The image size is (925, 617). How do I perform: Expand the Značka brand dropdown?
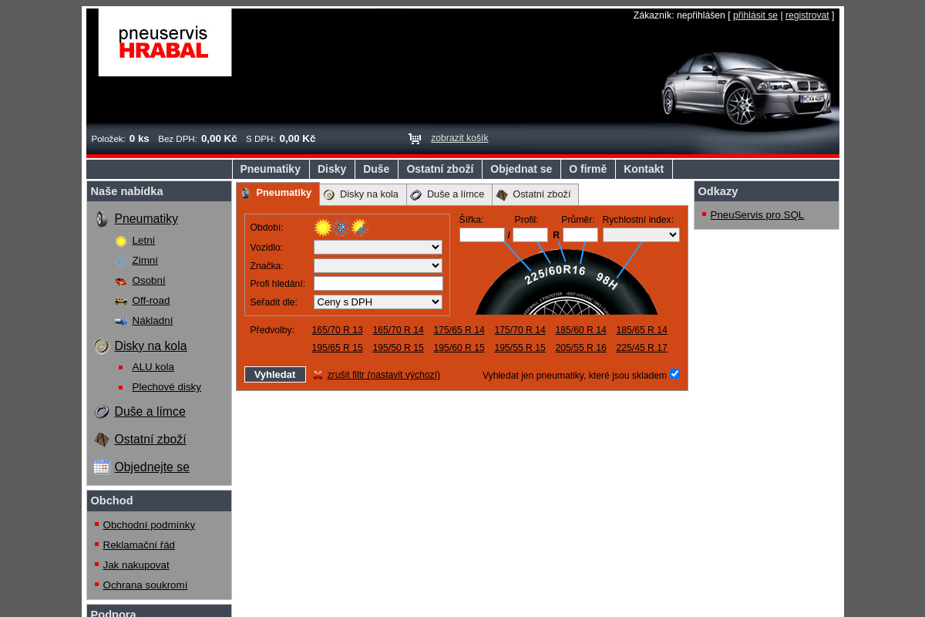(x=378, y=266)
